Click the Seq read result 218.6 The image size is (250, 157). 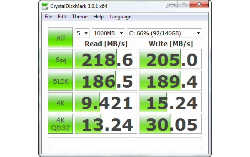pos(106,59)
